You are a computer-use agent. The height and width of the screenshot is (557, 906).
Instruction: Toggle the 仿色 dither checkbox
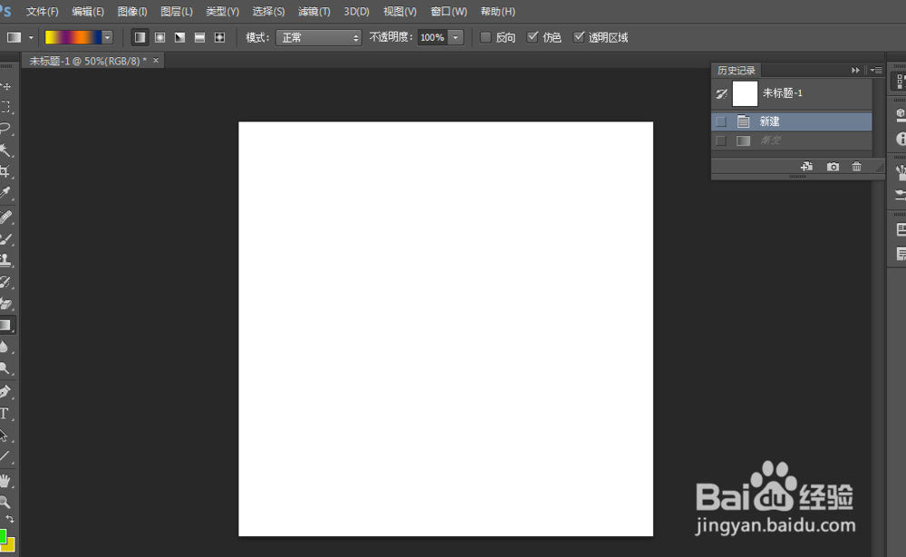point(532,37)
